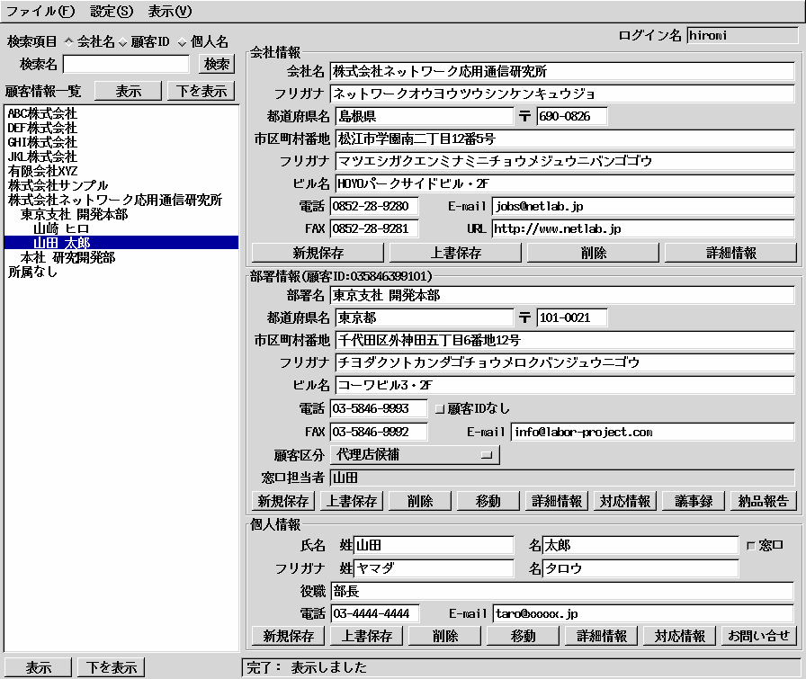The height and width of the screenshot is (679, 806).
Task: Click 削除 in the 会社情報 section
Action: (x=593, y=253)
